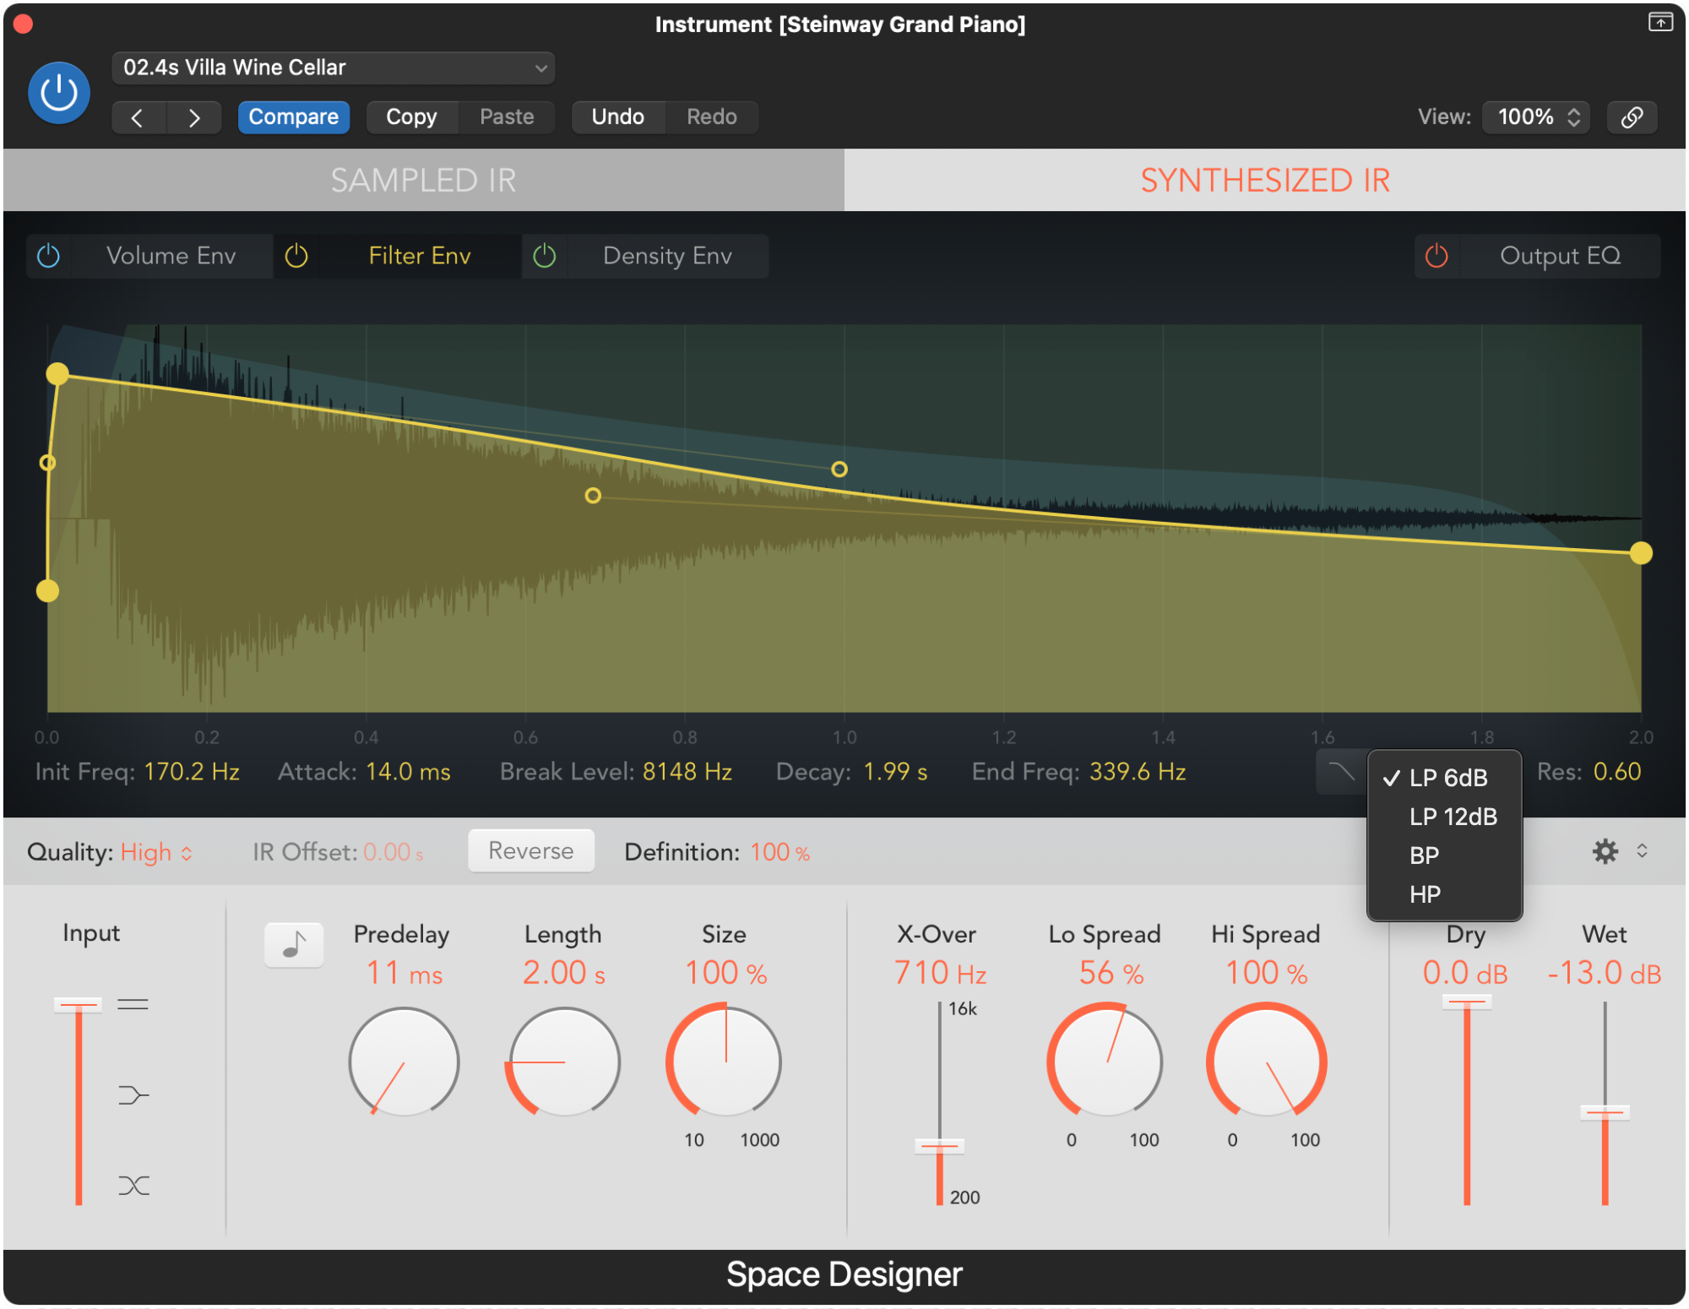Open the preset menu 02.4s Villa Wine Cellar

pyautogui.click(x=333, y=68)
